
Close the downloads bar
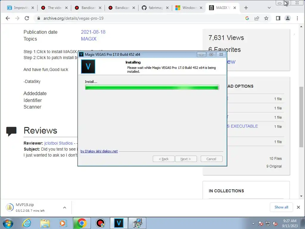[x=298, y=207]
